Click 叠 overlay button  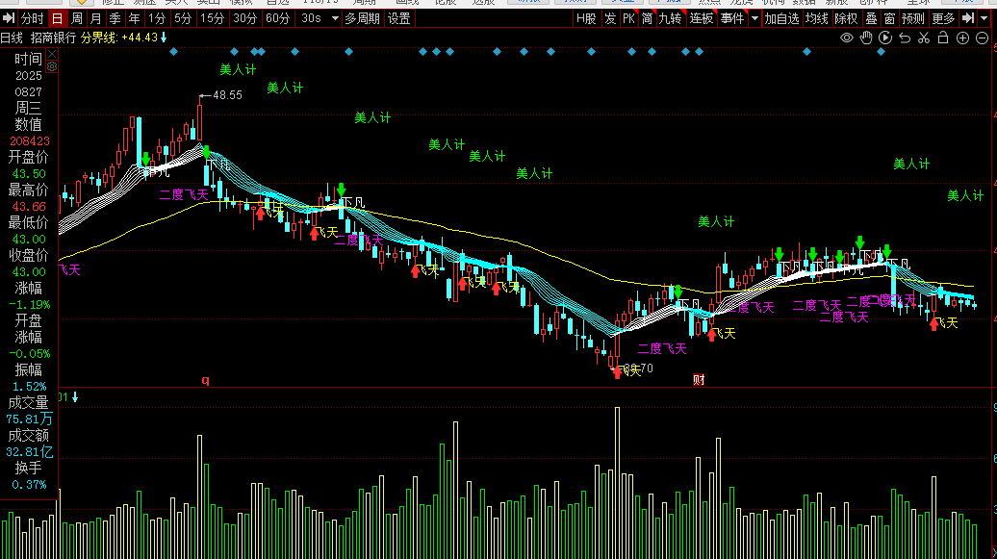tap(871, 18)
